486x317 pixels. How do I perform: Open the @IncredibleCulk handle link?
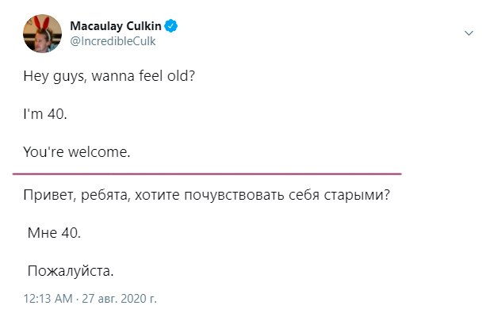113,41
